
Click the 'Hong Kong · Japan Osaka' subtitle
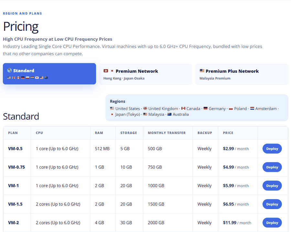click(x=124, y=78)
